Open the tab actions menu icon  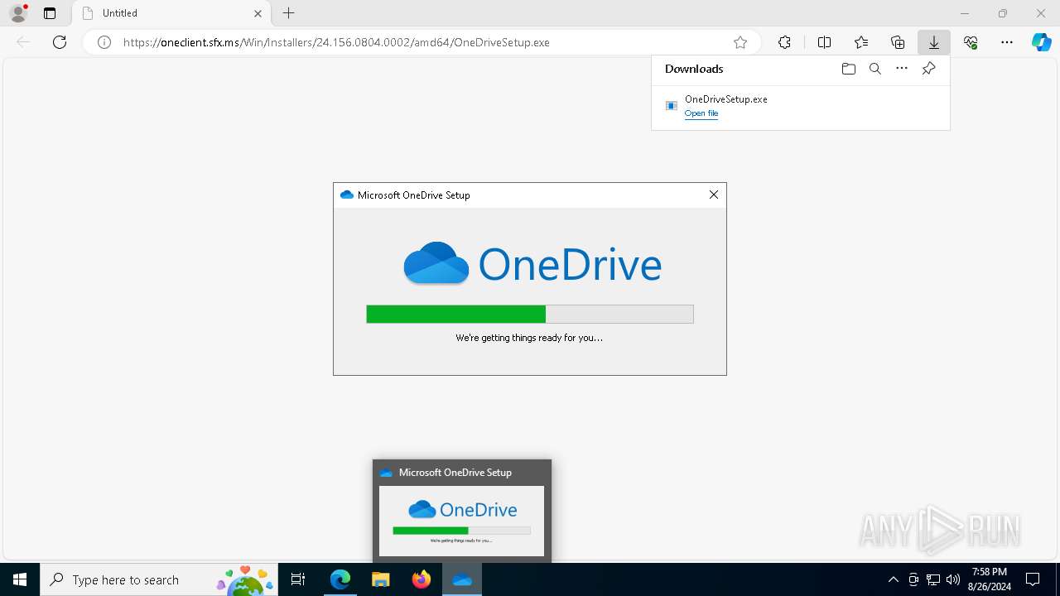pyautogui.click(x=50, y=13)
